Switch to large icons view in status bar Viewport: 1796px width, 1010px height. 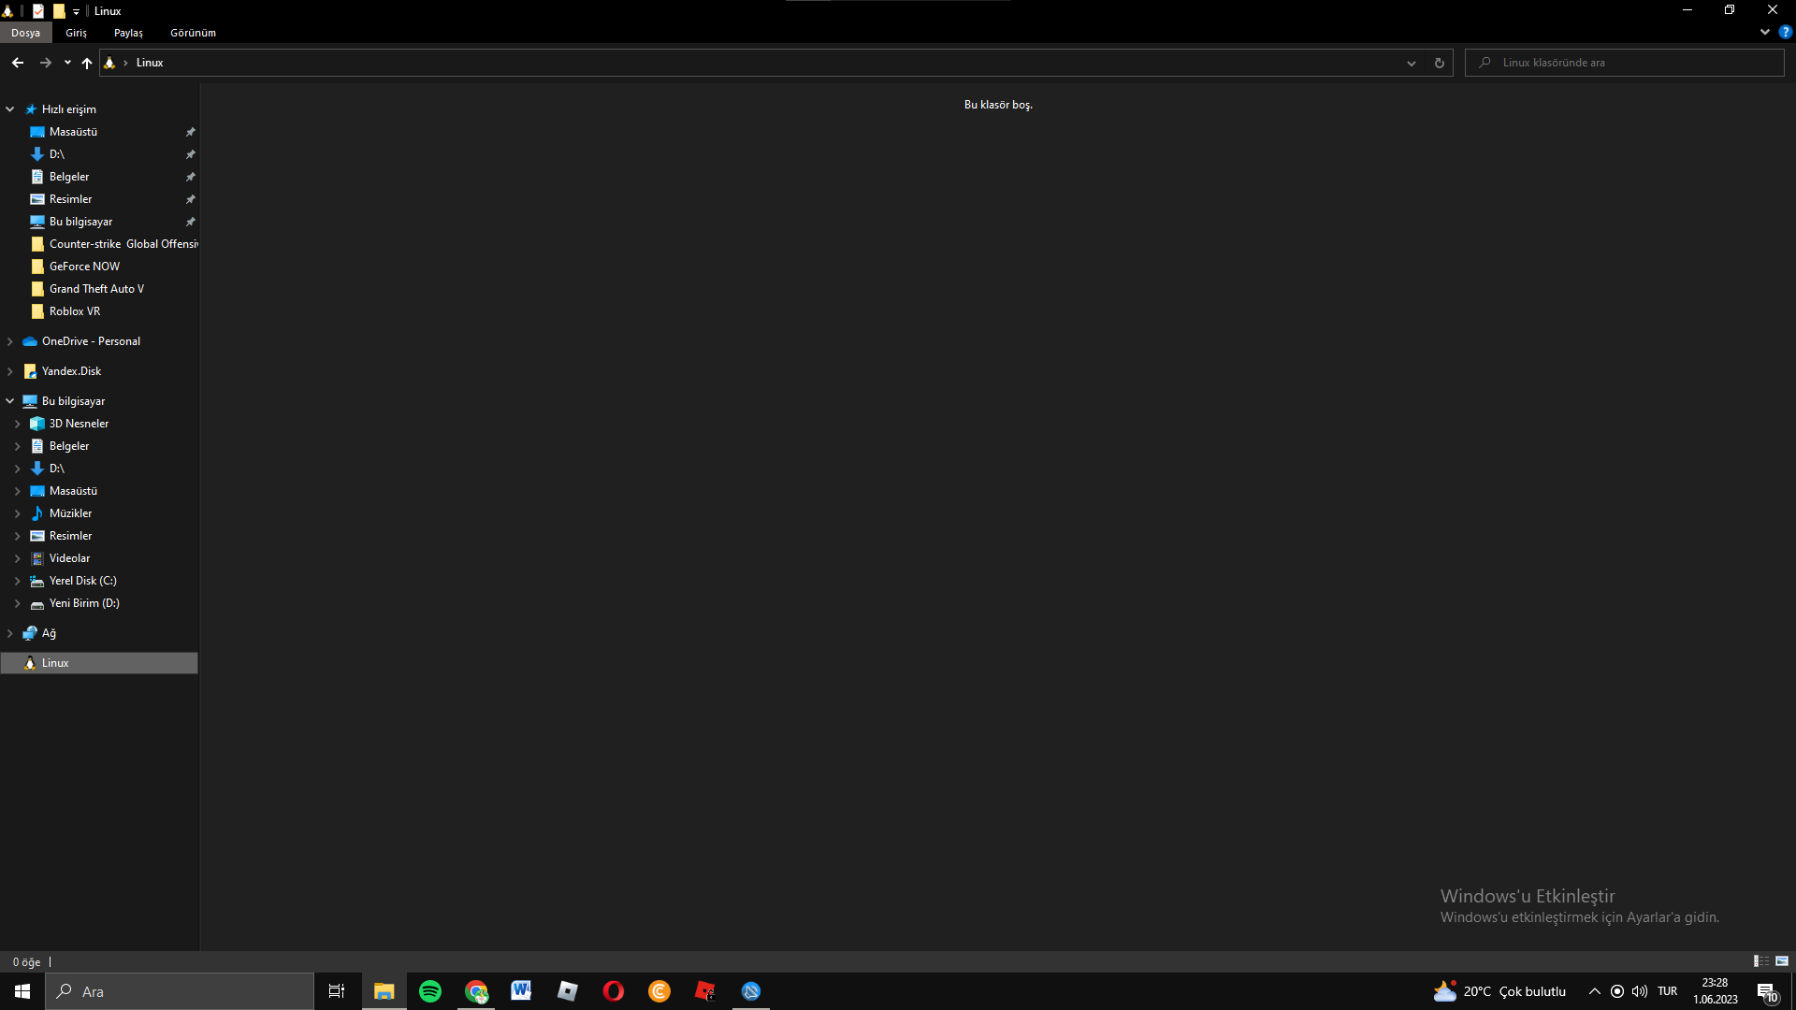coord(1782,961)
